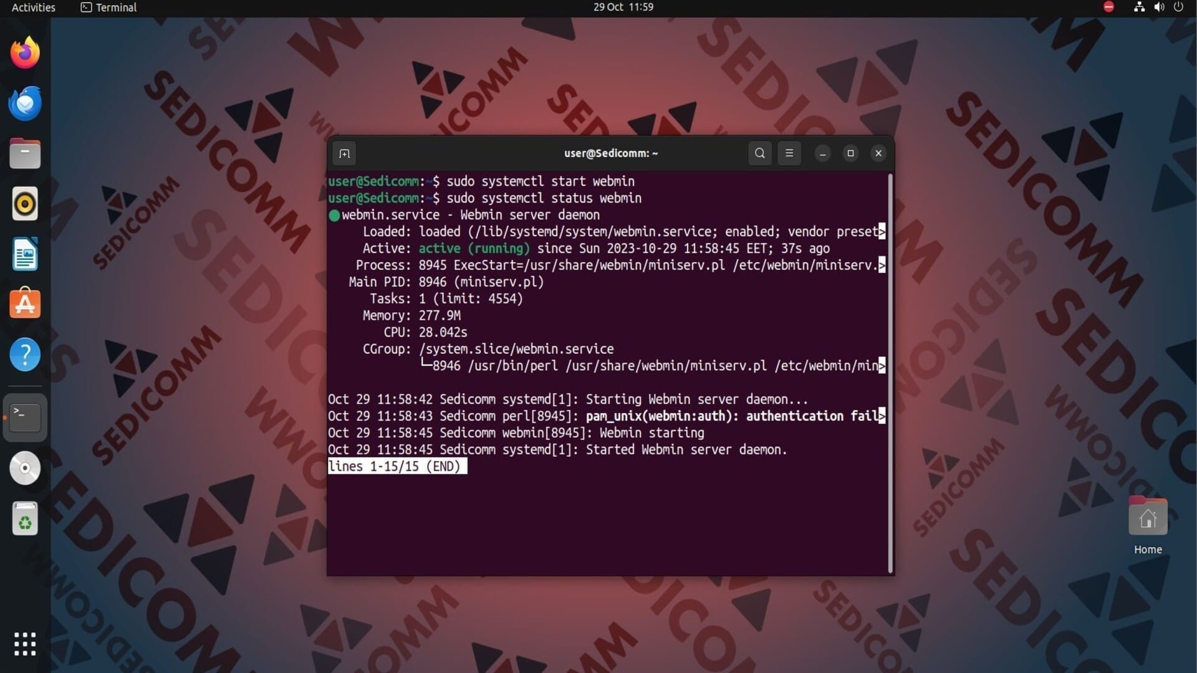Click the 'Loaded: loaded' line
The width and height of the screenshot is (1197, 673).
coord(623,232)
